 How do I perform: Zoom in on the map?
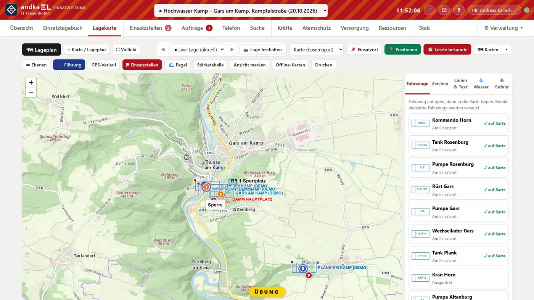click(31, 82)
